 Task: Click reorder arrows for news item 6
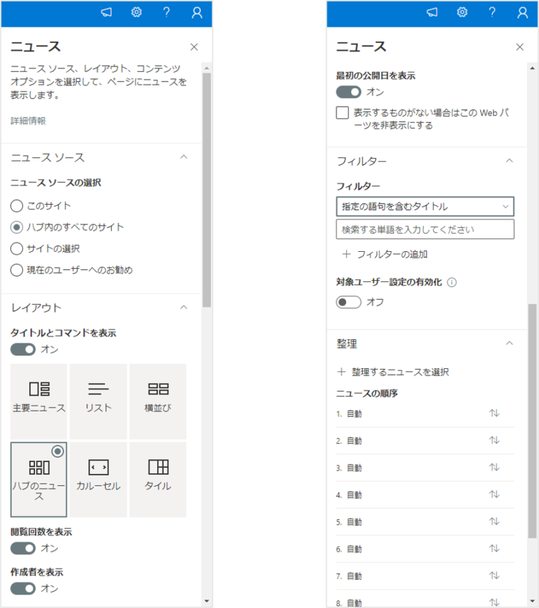[495, 548]
